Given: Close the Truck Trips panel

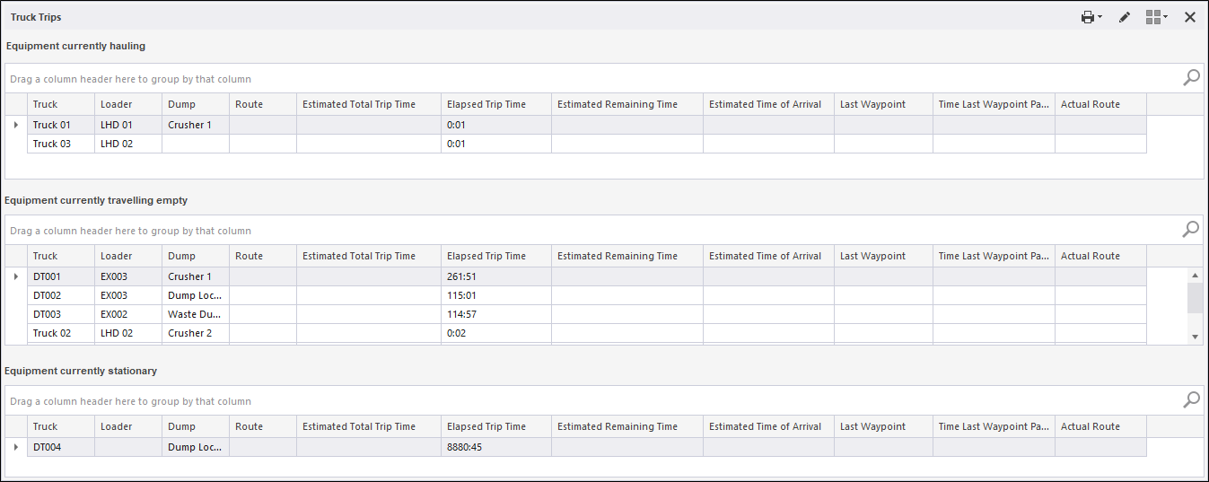Looking at the screenshot, I should click(1190, 17).
